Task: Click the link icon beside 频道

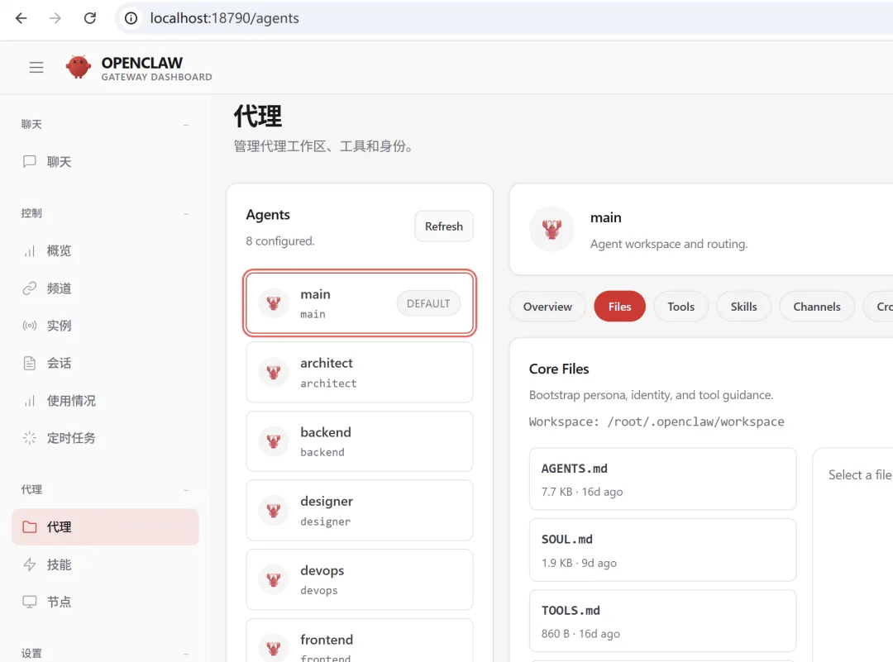Action: [30, 288]
